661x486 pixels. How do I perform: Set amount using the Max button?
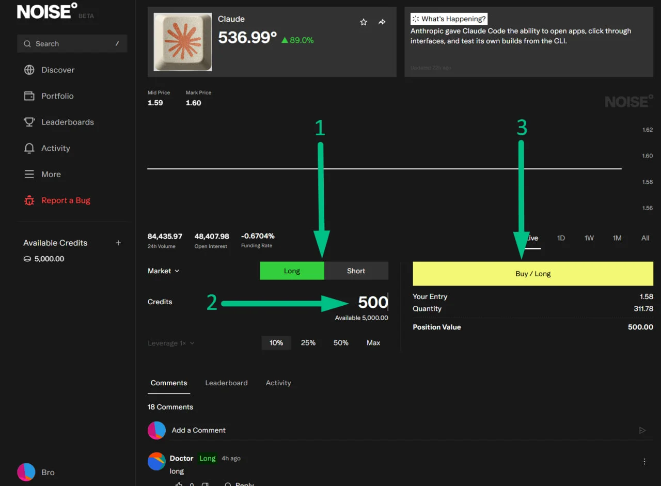373,343
